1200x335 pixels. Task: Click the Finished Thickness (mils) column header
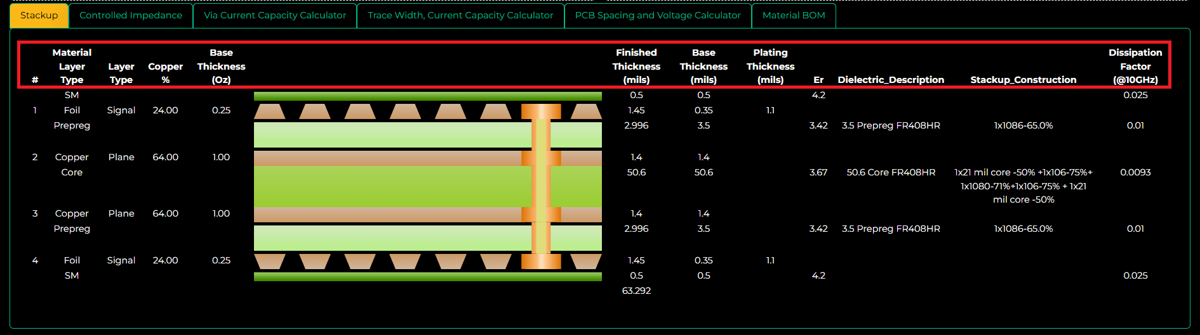[x=636, y=66]
